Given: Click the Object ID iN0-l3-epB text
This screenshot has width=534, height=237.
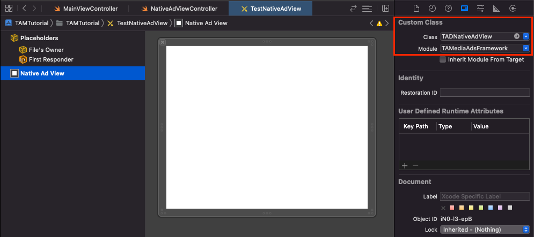Looking at the screenshot, I should [456, 219].
